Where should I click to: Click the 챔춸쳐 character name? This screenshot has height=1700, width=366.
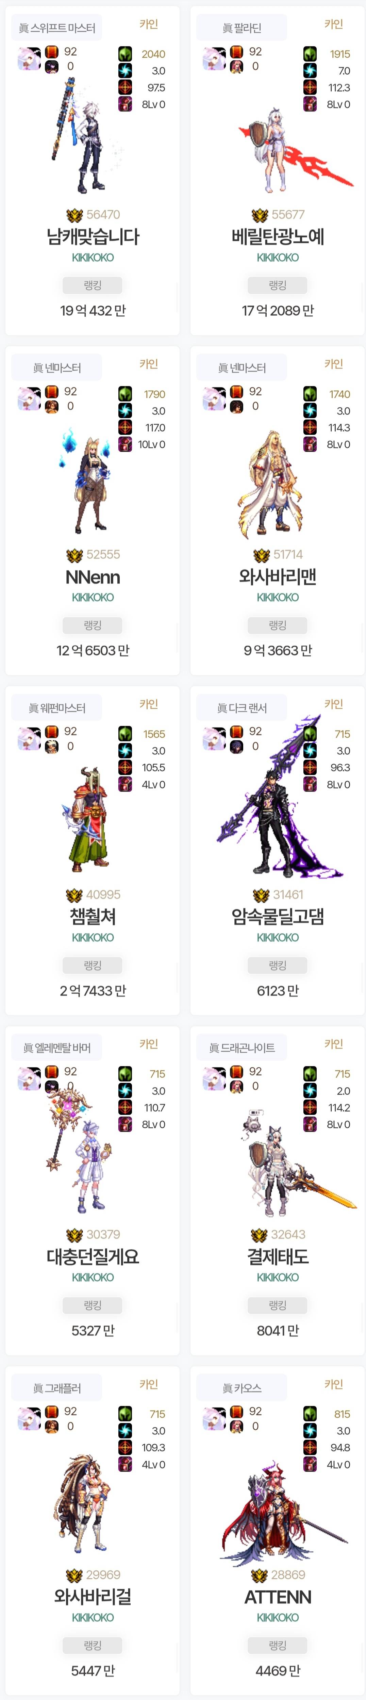(93, 916)
